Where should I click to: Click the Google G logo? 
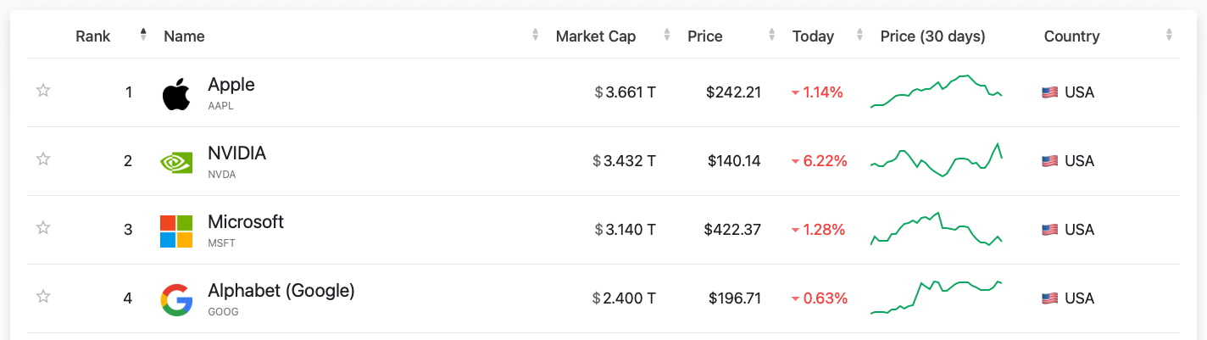(176, 300)
